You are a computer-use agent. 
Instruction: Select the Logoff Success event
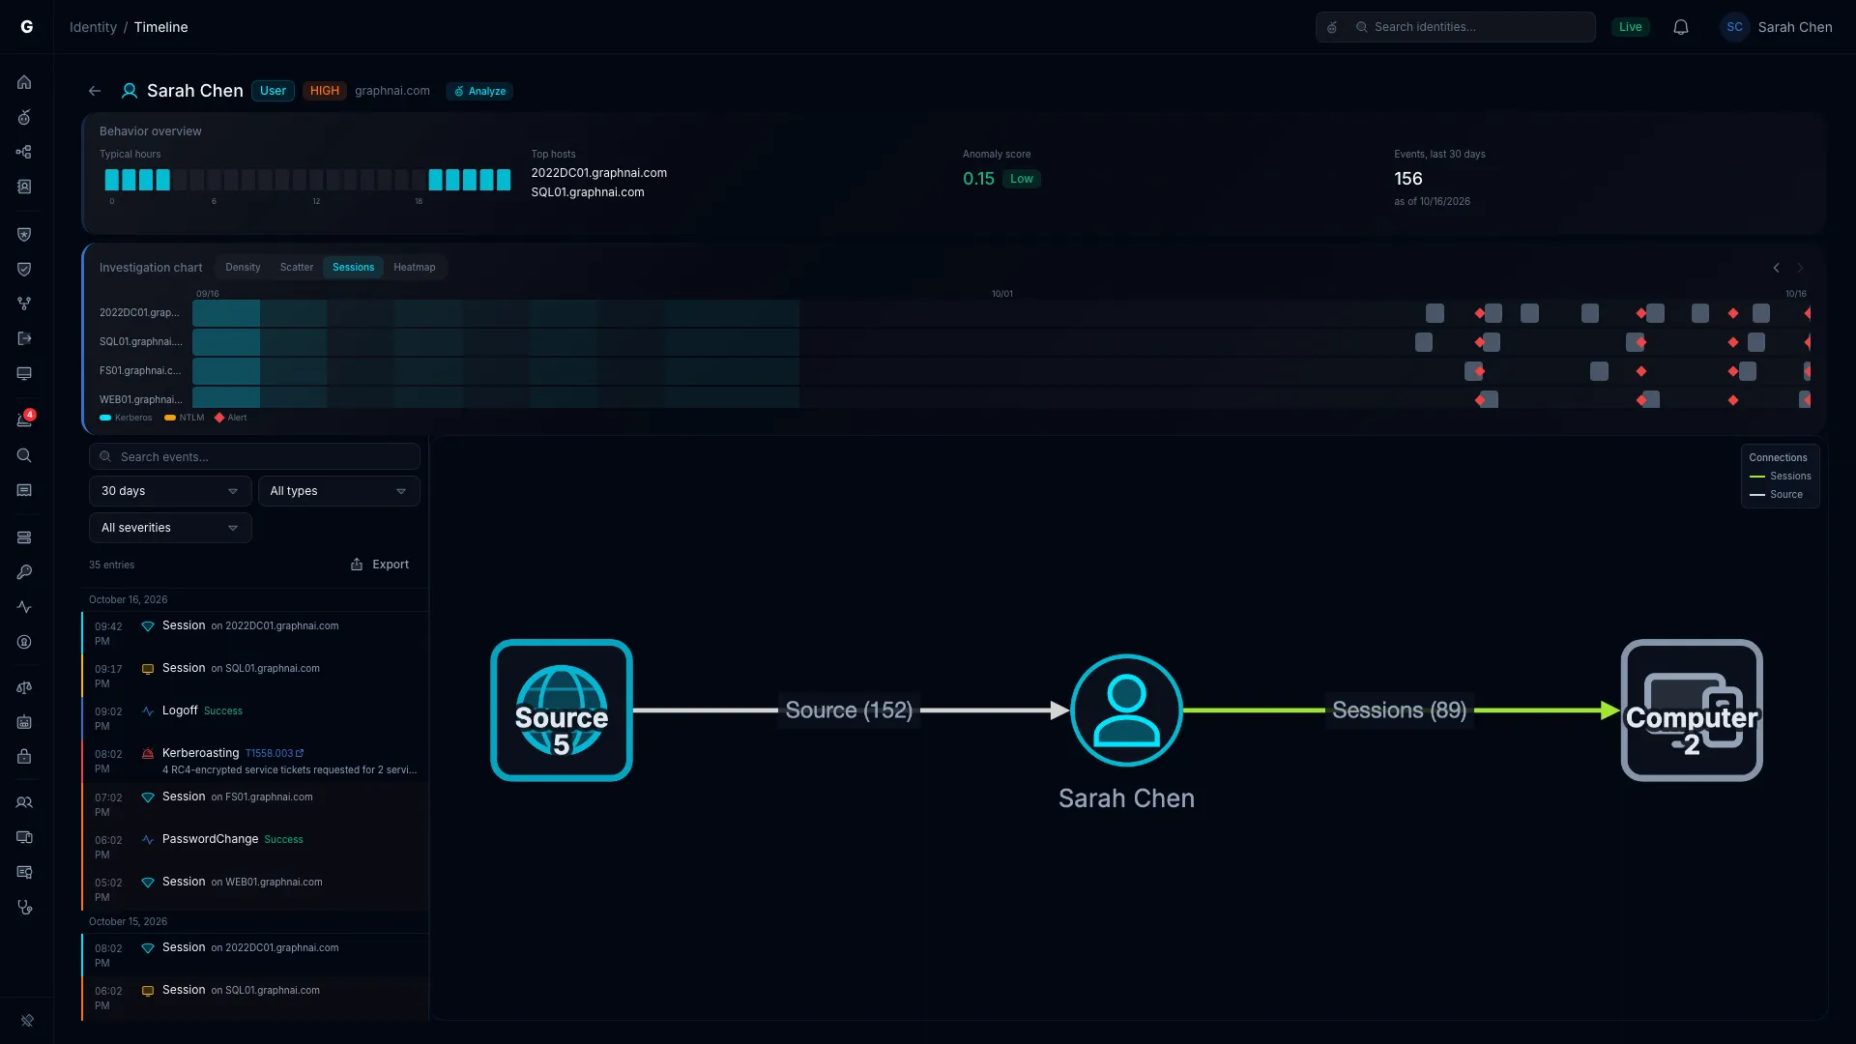255,718
